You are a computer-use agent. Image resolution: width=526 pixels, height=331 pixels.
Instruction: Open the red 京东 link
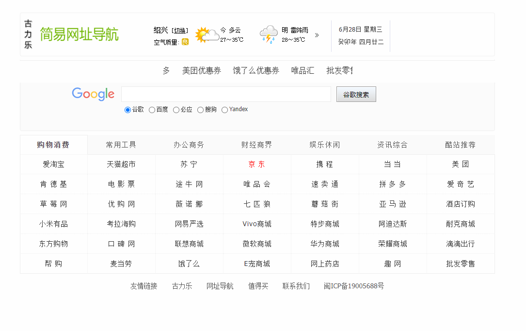pos(256,164)
